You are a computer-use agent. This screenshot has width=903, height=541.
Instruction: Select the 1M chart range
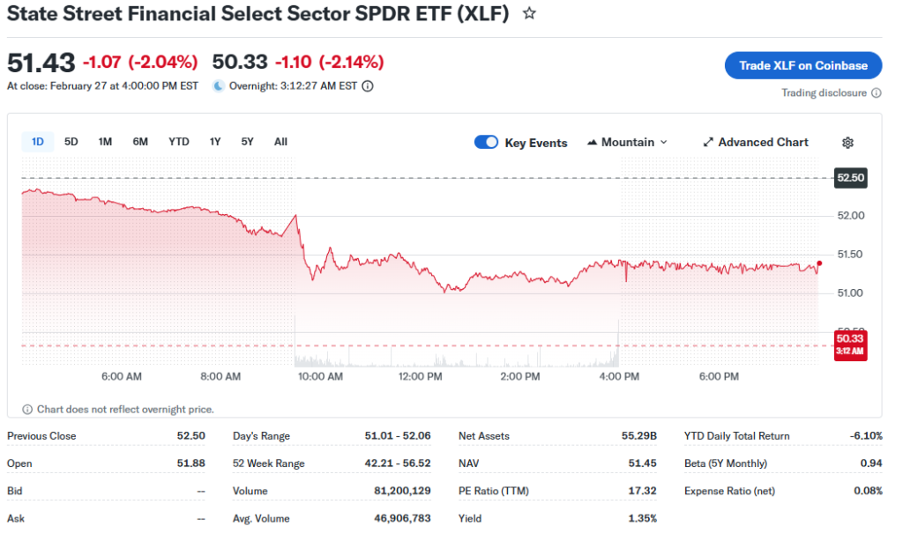point(105,142)
